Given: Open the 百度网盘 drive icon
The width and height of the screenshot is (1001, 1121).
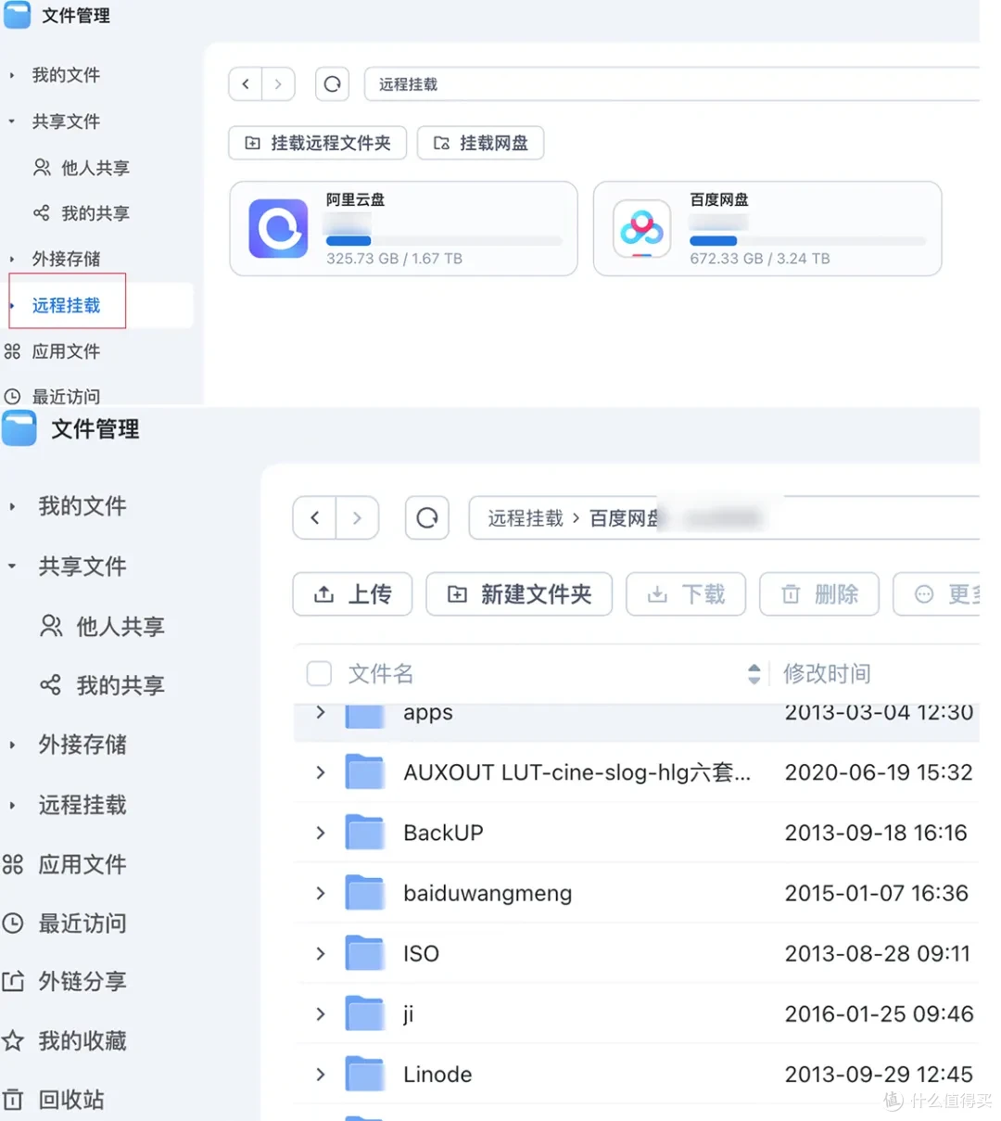Looking at the screenshot, I should (x=641, y=228).
